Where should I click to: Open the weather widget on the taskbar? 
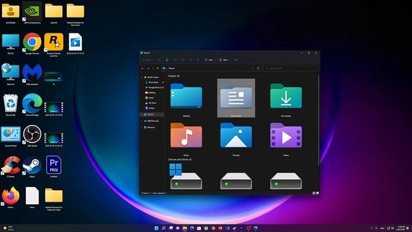[8, 228]
